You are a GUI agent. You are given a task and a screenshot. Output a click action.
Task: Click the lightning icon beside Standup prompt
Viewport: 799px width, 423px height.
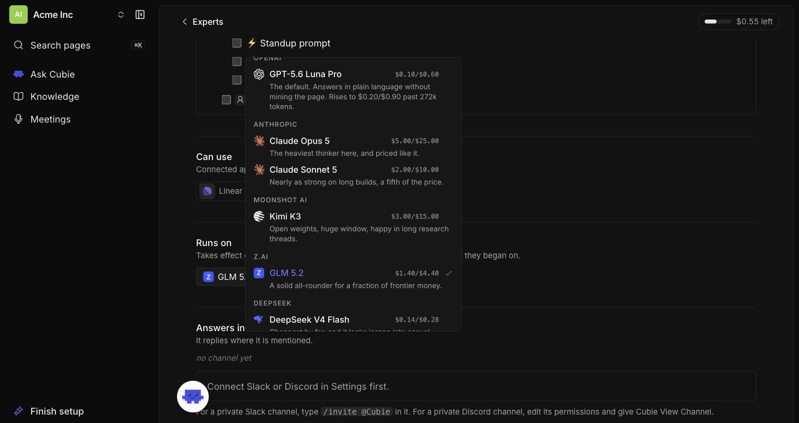coord(252,43)
